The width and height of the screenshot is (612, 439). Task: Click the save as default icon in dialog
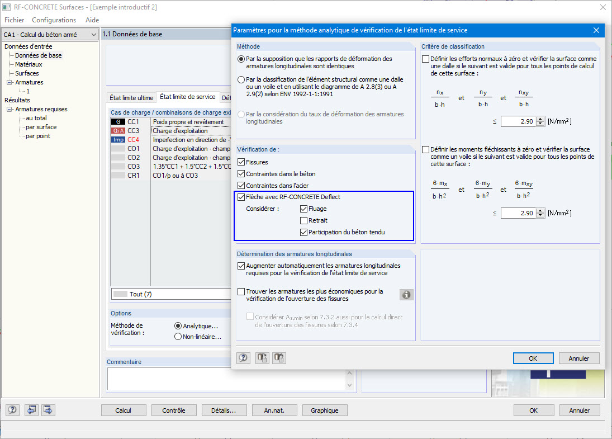pyautogui.click(x=279, y=358)
